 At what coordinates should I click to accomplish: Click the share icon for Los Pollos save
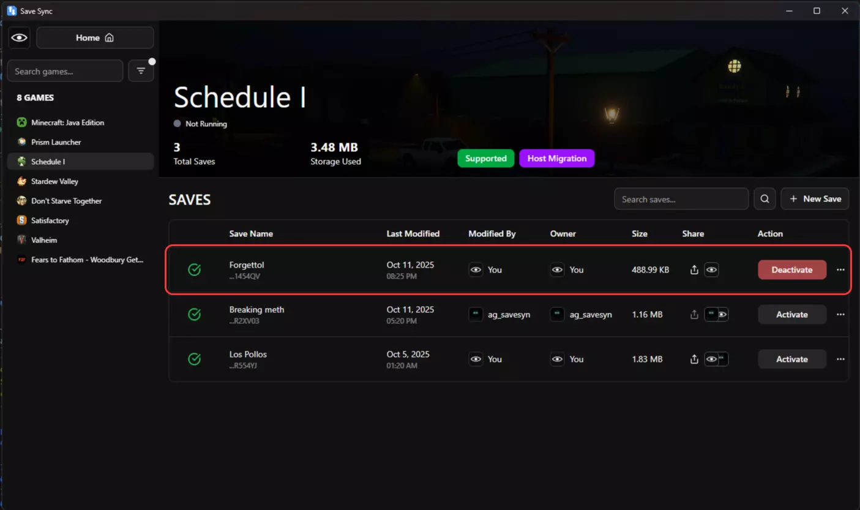[694, 359]
